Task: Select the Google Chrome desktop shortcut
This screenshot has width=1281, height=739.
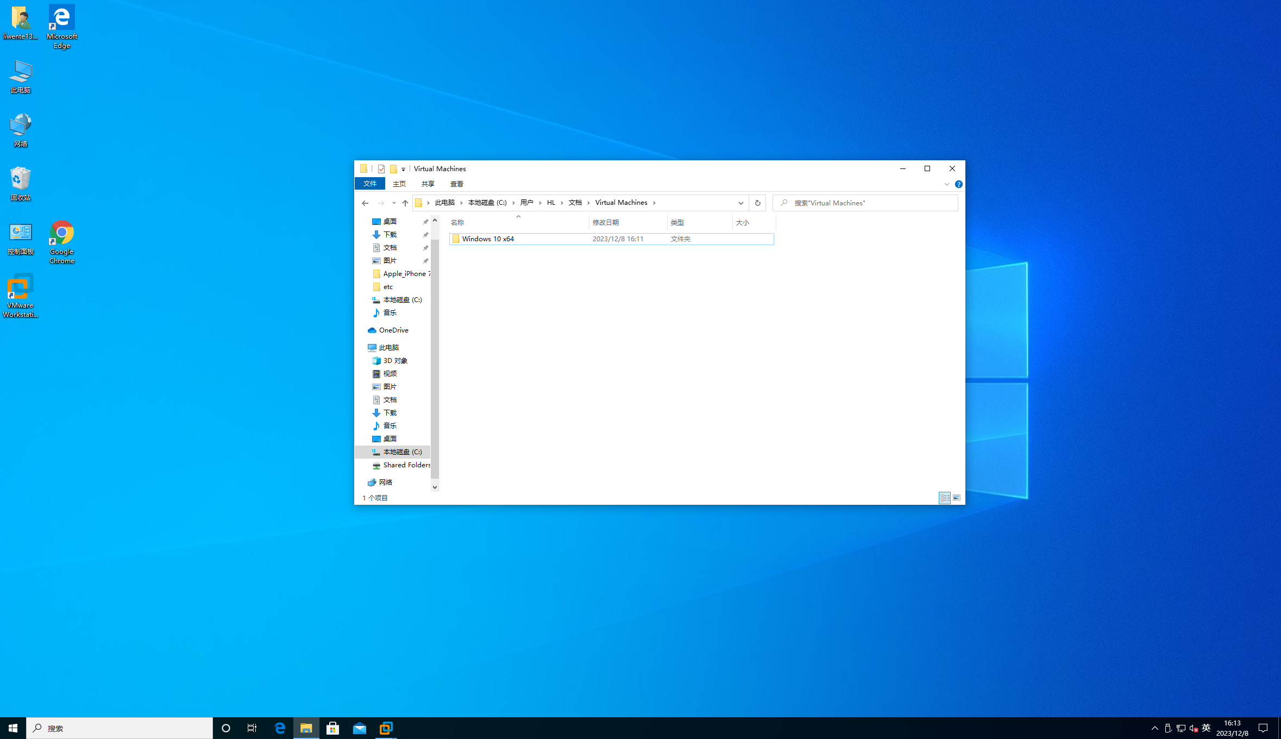Action: 62,242
